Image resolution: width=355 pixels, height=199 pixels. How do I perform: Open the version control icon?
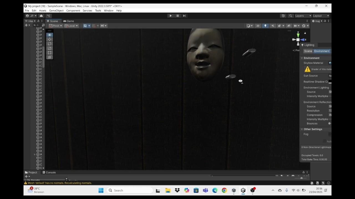(48, 16)
